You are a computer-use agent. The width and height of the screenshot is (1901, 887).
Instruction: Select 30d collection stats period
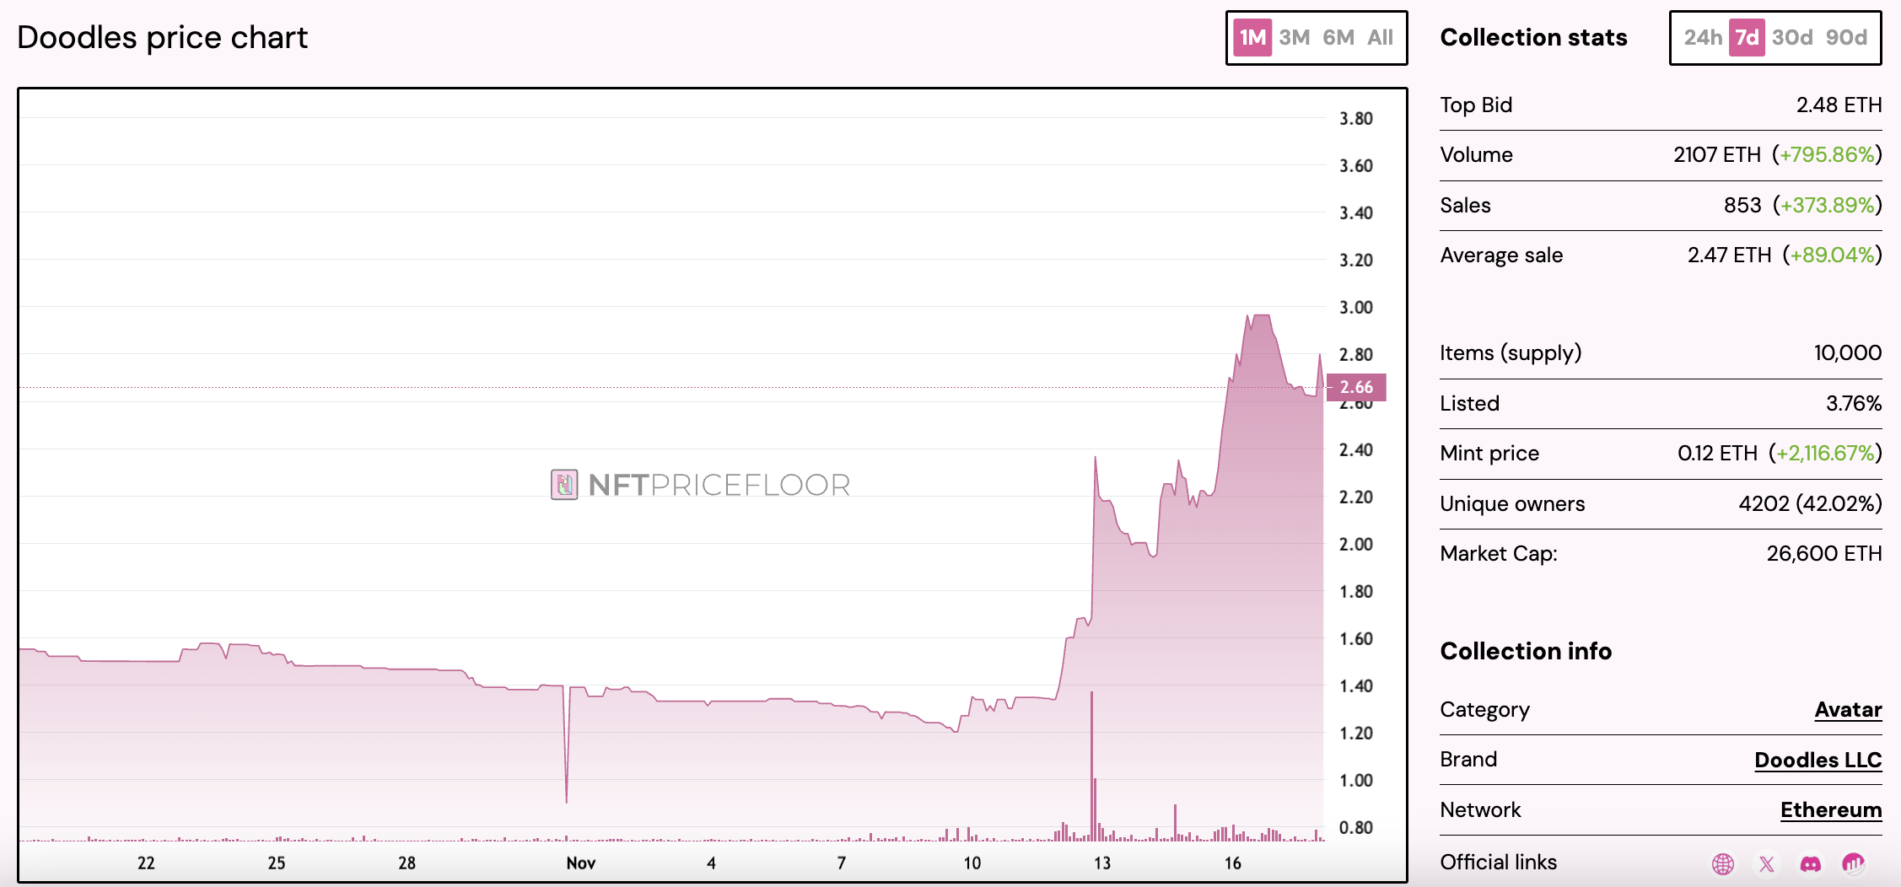(x=1792, y=38)
